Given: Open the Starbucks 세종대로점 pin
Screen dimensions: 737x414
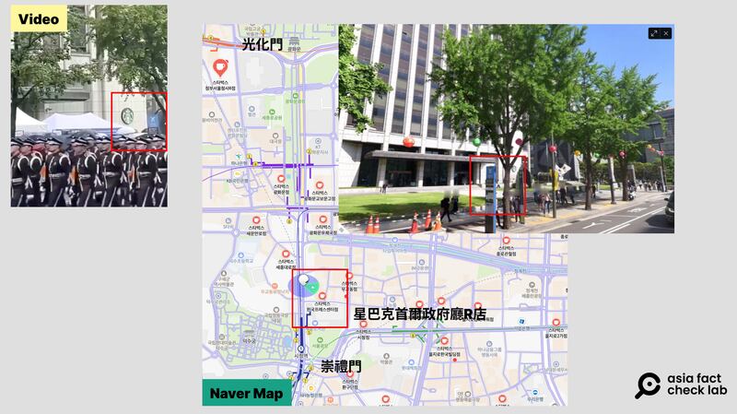Looking at the screenshot, I should coord(286,254).
